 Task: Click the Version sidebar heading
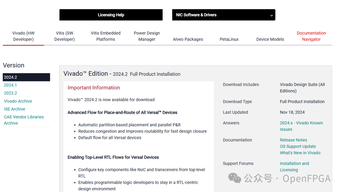coord(14,65)
